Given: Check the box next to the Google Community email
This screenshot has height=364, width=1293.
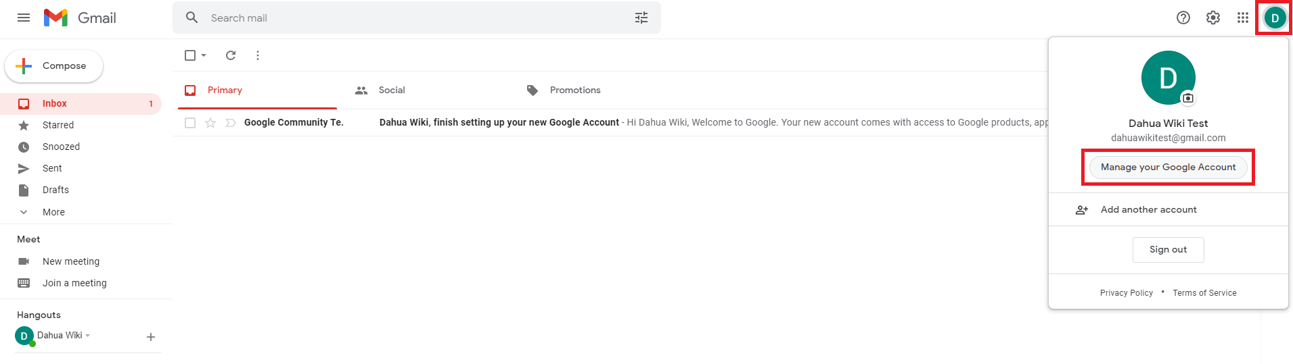Looking at the screenshot, I should point(190,123).
